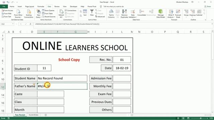The width and height of the screenshot is (214, 120).
Task: Switch to the Home tab
Action: point(12,6)
